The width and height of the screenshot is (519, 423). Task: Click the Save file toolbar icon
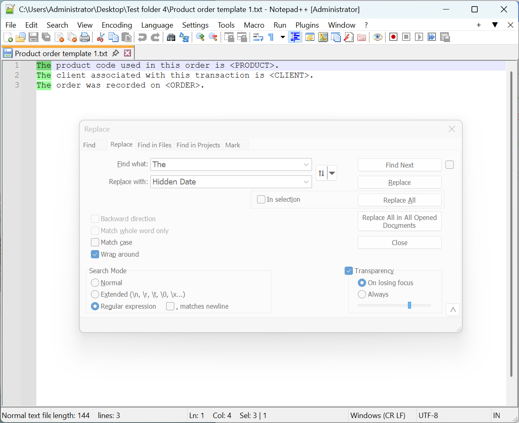[33, 38]
